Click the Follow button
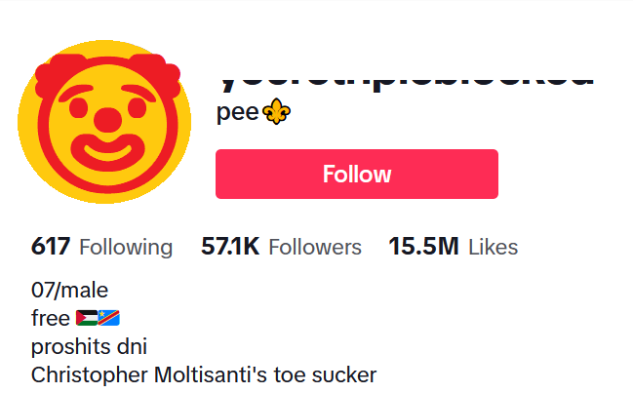633x393 pixels. tap(356, 175)
